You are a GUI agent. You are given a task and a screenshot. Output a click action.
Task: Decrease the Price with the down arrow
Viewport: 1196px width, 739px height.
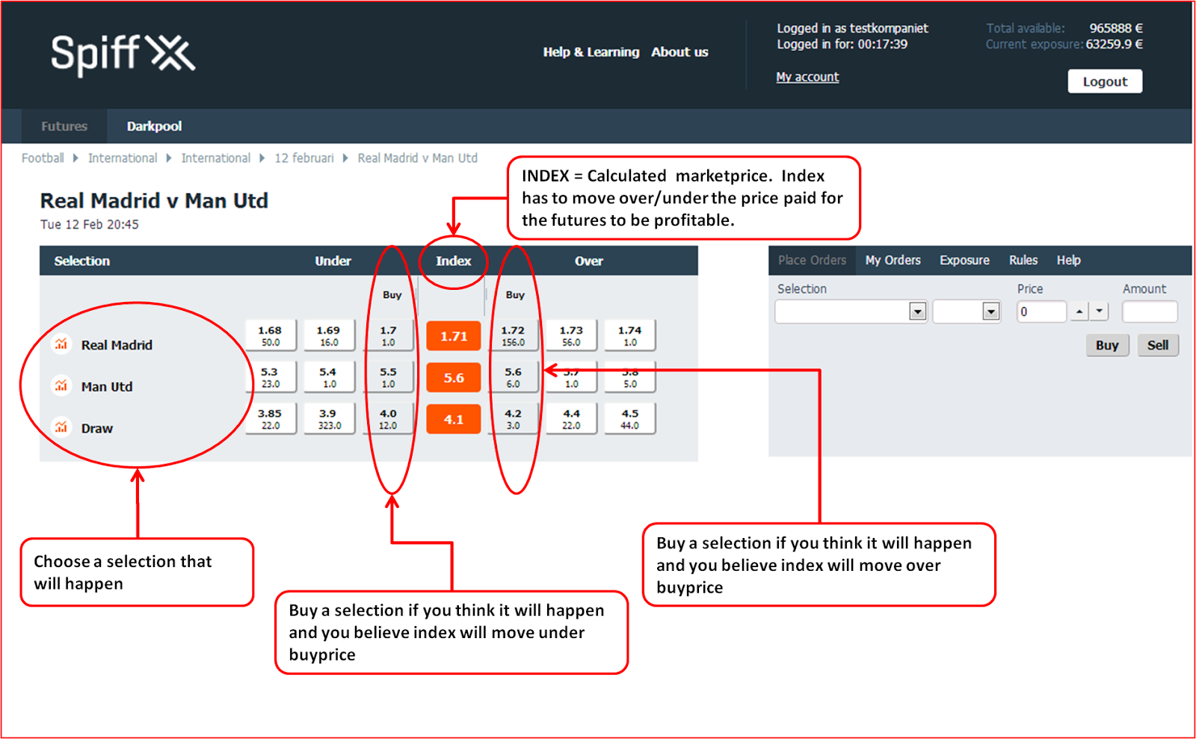pos(1099,312)
